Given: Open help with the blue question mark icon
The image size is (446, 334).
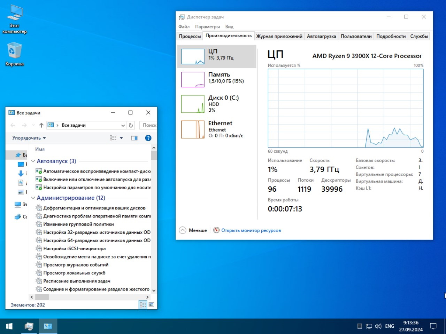Looking at the screenshot, I should coord(148,138).
